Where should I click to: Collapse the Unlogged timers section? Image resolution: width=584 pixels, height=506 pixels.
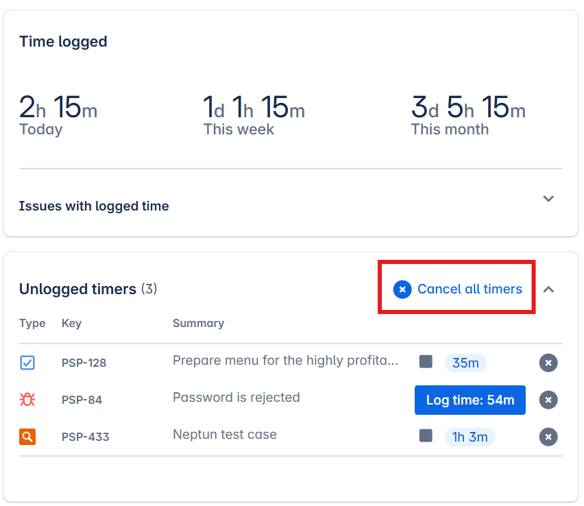548,289
